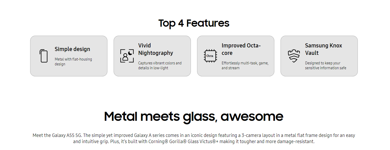The height and width of the screenshot is (150, 390).
Task: Click the Vivid Nightography portrait-moon icon
Action: coord(127,56)
